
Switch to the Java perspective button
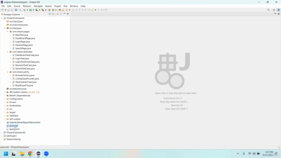279,10
